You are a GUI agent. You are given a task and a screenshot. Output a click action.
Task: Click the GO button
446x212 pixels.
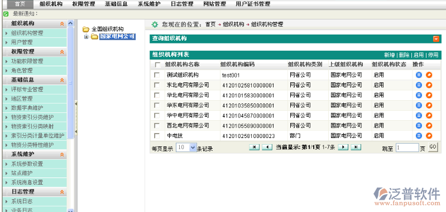click(x=433, y=147)
